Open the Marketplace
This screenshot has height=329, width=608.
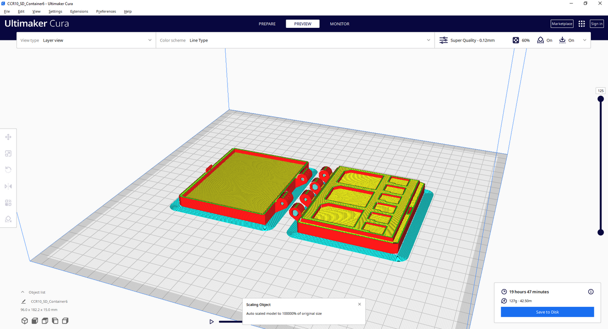pyautogui.click(x=562, y=24)
